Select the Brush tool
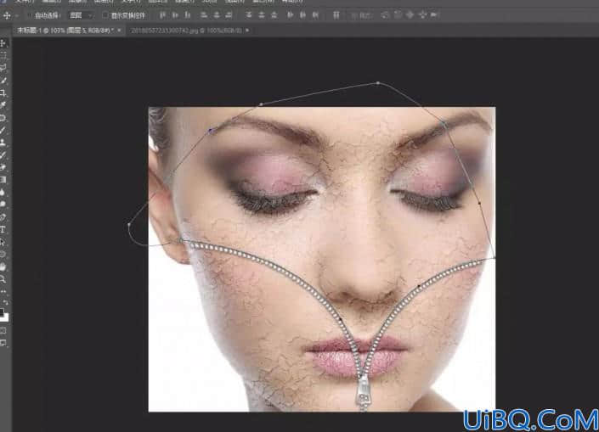The image size is (599, 432). [3, 130]
